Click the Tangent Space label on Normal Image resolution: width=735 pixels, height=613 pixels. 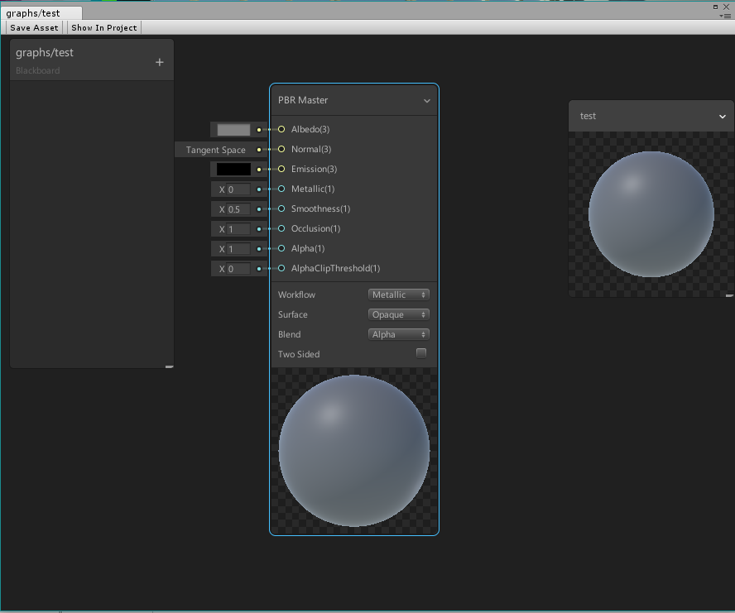pos(216,150)
